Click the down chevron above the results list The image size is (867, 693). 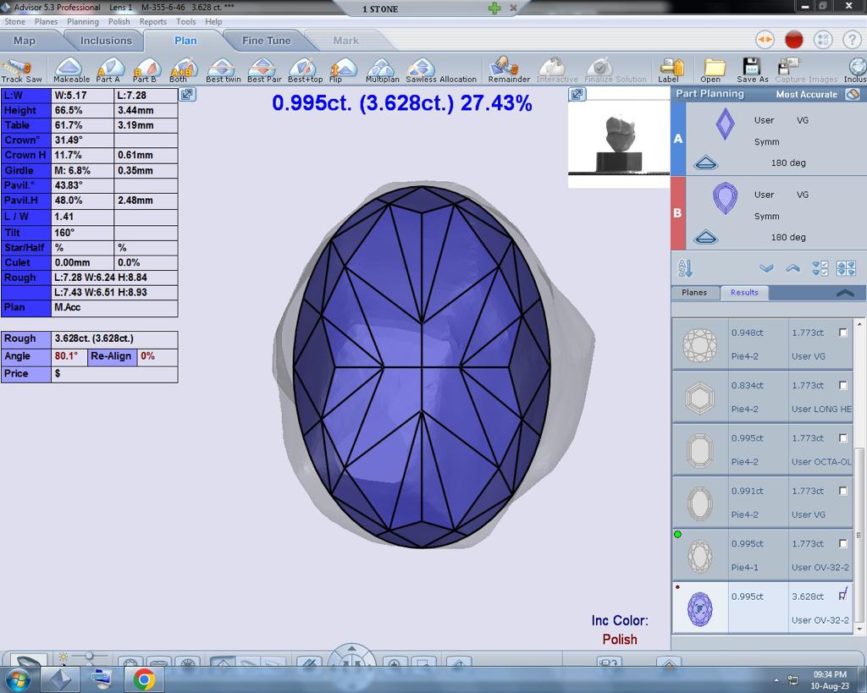pyautogui.click(x=766, y=268)
